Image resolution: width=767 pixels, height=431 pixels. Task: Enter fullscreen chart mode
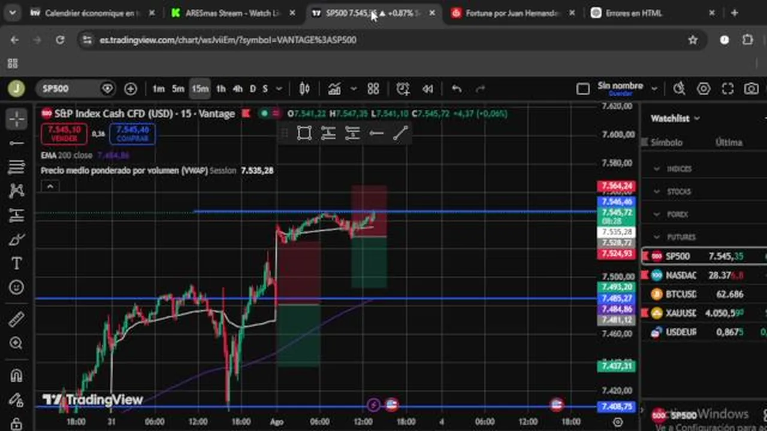(x=727, y=89)
